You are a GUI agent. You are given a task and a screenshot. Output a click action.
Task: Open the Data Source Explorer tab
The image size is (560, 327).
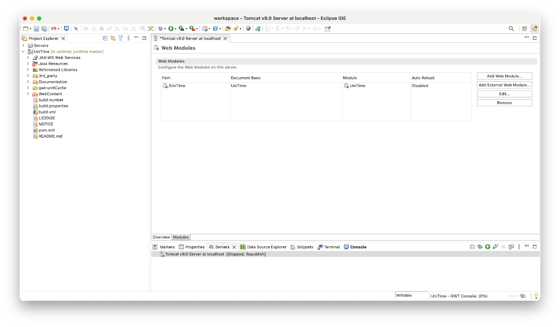263,247
